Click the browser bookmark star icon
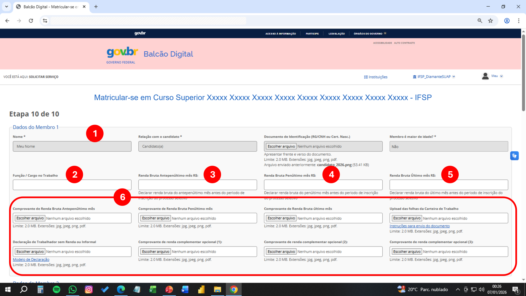 pyautogui.click(x=490, y=21)
